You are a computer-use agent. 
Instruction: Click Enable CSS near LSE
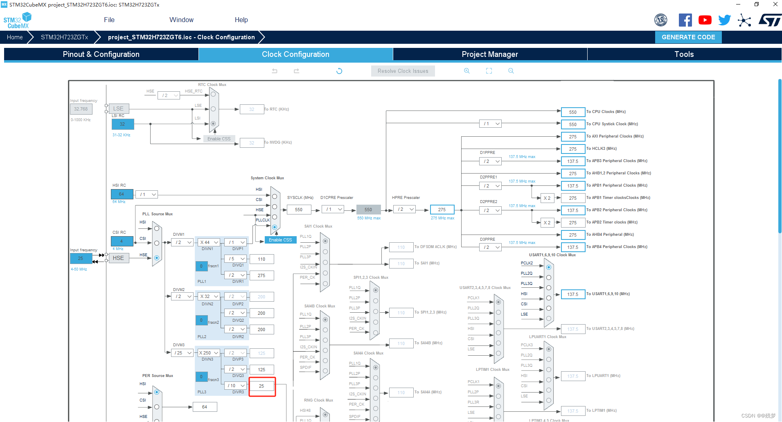tap(219, 139)
